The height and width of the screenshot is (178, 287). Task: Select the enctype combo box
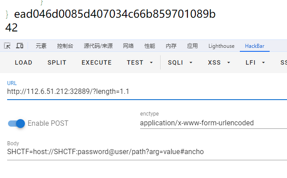213,123
